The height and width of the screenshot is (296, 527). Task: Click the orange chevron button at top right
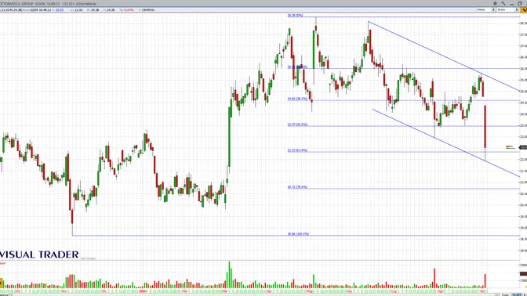click(524, 9)
